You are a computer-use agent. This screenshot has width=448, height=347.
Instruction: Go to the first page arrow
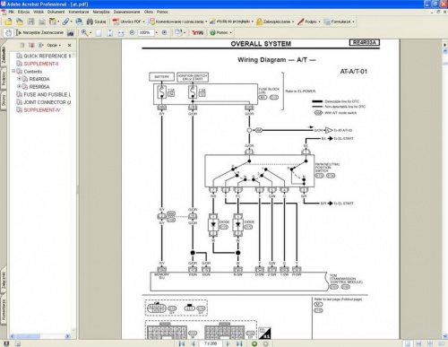click(x=182, y=343)
